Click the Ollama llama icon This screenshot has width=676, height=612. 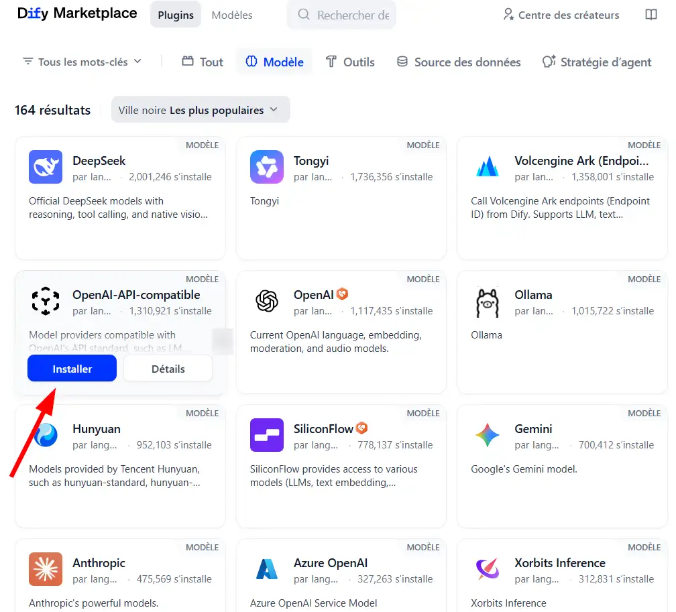pos(488,302)
